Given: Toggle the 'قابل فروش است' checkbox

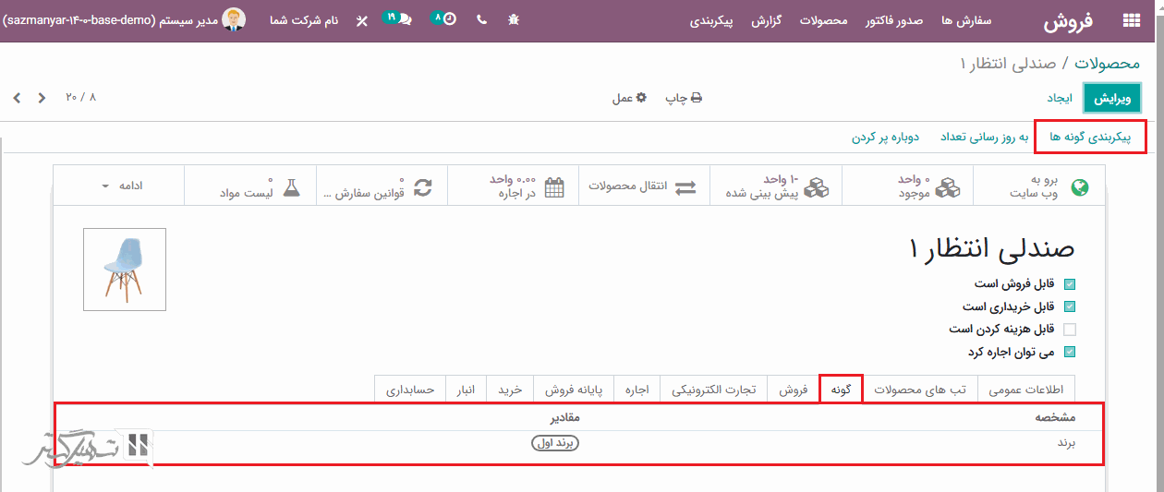Looking at the screenshot, I should pyautogui.click(x=1070, y=284).
